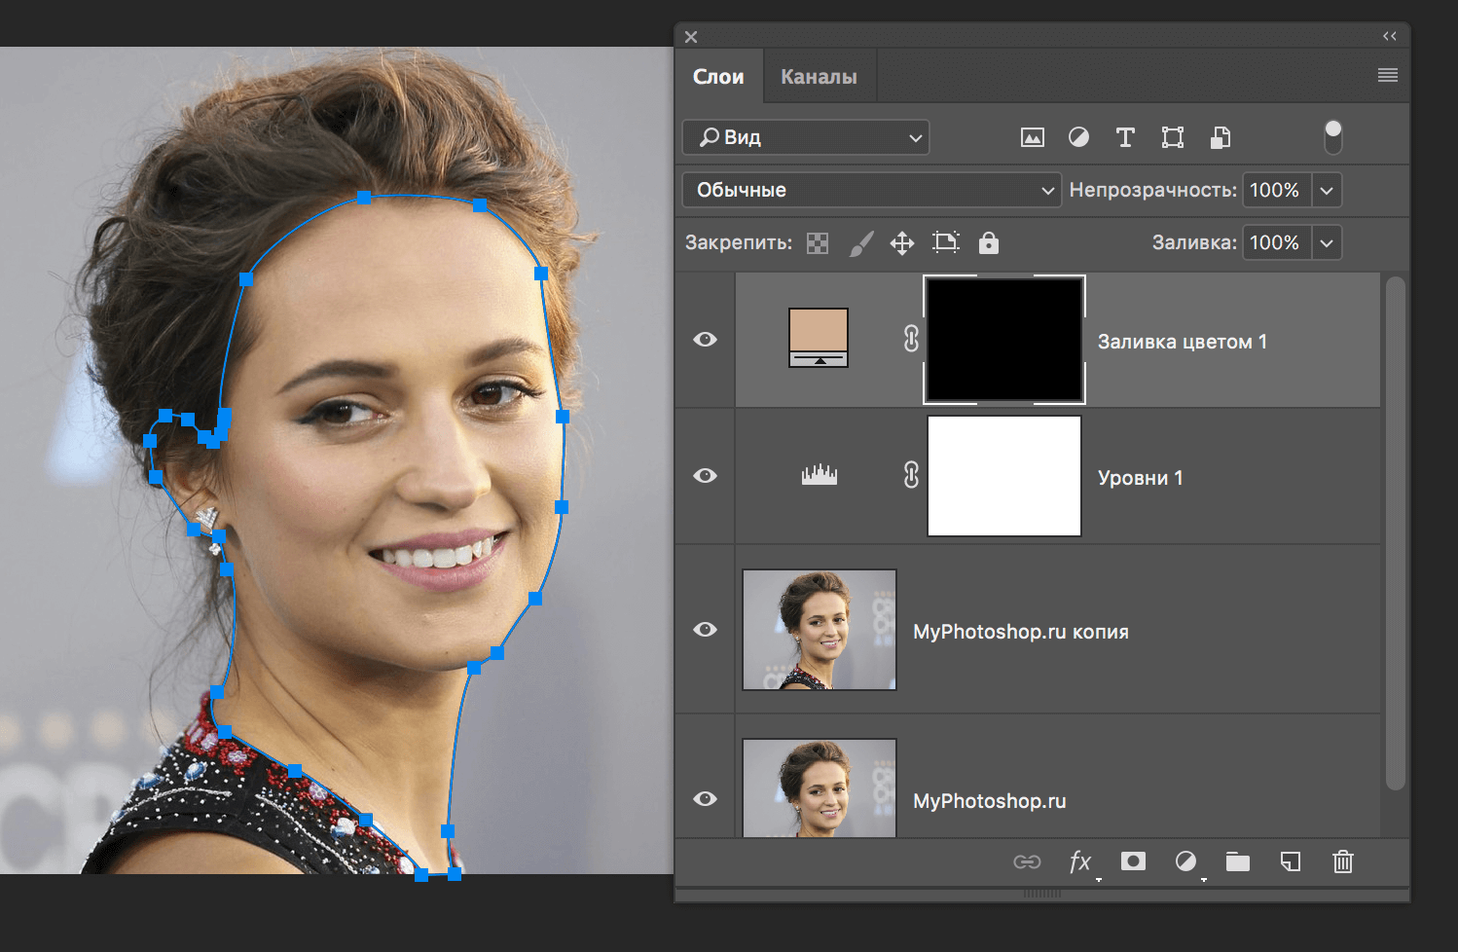
Task: Toggle visibility of MyPhotoshop.ru копия layer
Action: 705,629
